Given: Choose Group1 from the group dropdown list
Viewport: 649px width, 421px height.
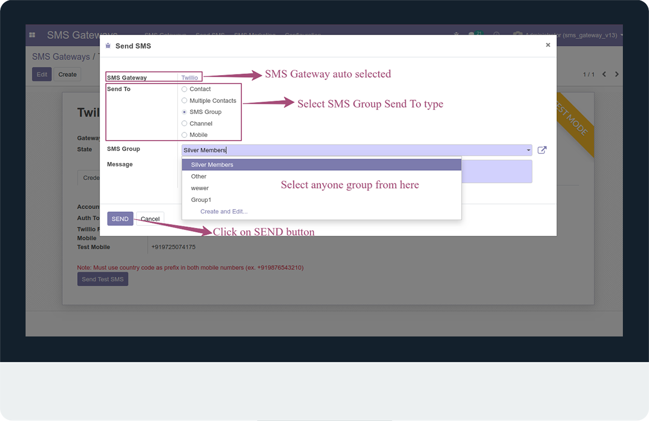Looking at the screenshot, I should [x=322, y=200].
